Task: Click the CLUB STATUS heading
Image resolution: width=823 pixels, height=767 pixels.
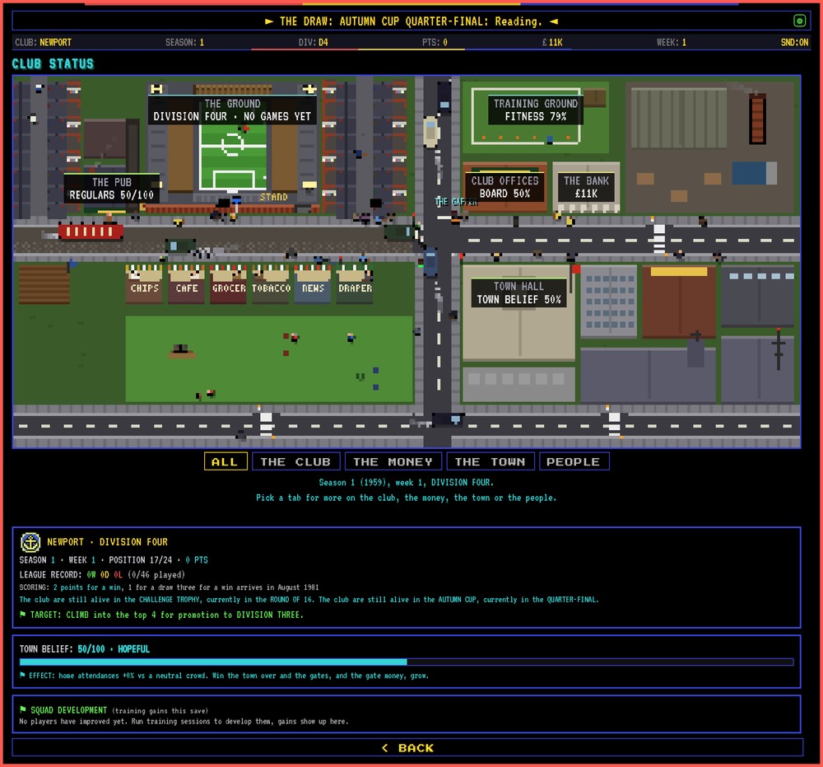Action: point(53,64)
